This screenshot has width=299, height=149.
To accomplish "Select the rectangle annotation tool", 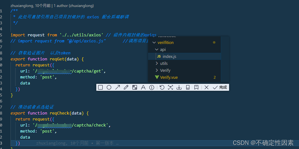I will point(100,87).
